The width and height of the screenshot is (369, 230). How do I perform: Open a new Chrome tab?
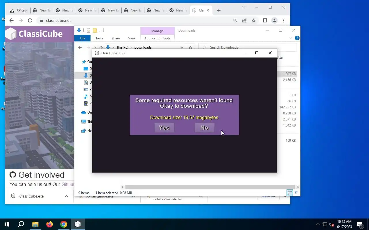219,10
